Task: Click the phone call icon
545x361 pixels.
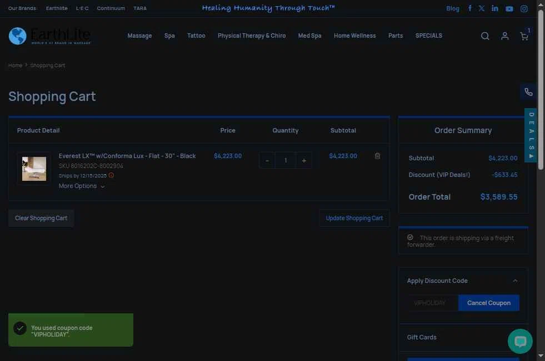Action: coord(529,92)
